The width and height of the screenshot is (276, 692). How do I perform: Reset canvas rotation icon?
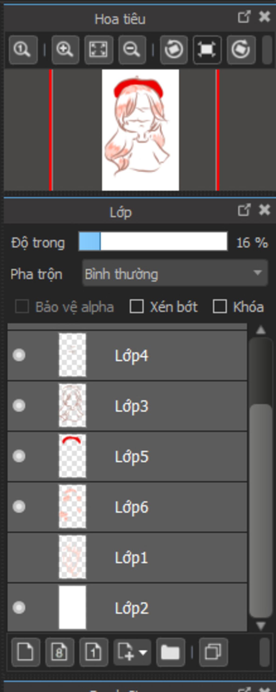pyautogui.click(x=207, y=50)
